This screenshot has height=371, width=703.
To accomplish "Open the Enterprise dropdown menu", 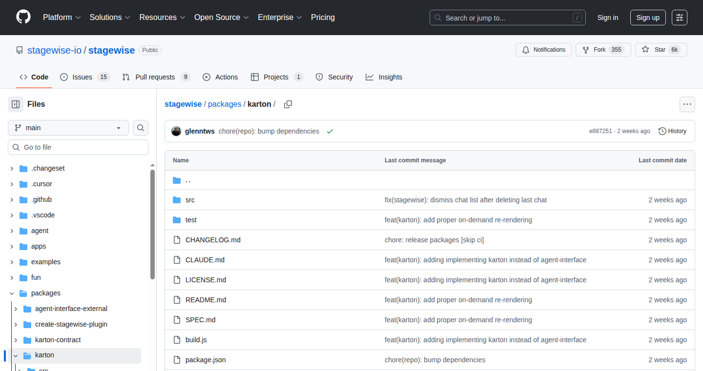I will tap(280, 18).
